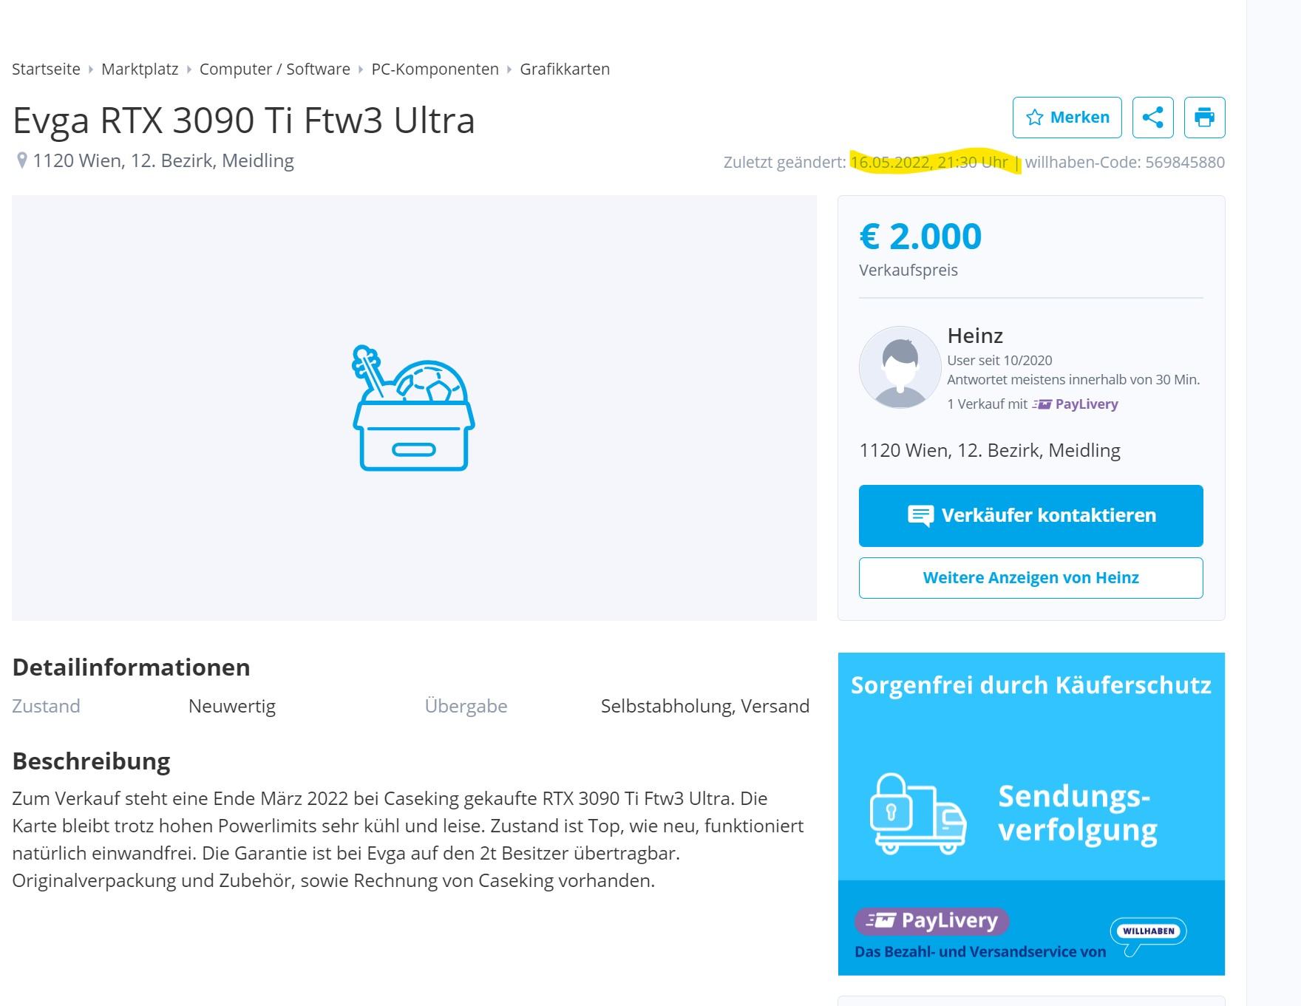Select Grafikkarten breadcrumb link
Viewport: 1301px width, 1006px height.
565,69
